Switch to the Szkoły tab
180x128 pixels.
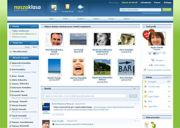27,47
